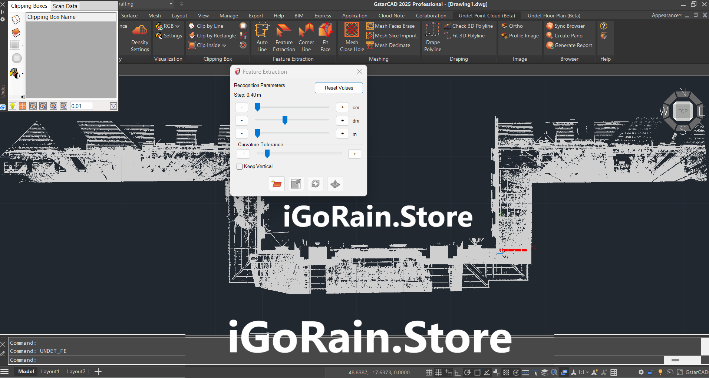Open the Feature Extraction tool

point(283,36)
